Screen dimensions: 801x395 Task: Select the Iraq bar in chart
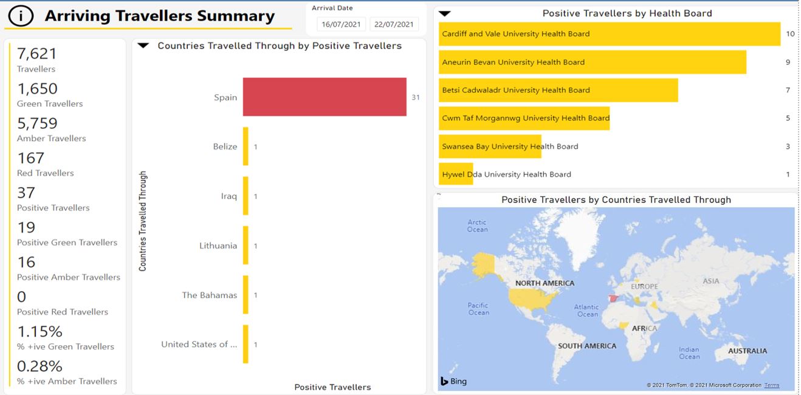(x=246, y=196)
